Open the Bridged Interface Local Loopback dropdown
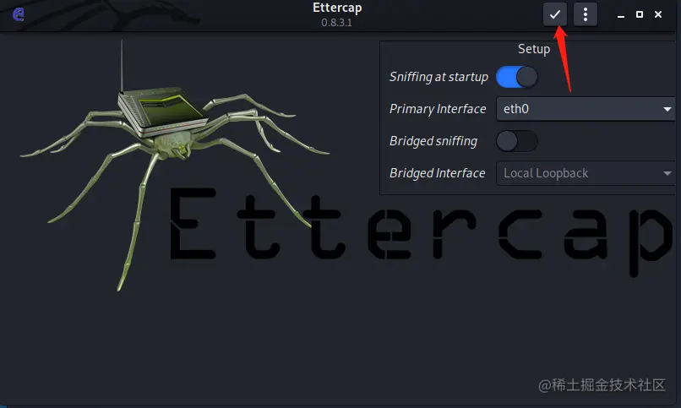The image size is (681, 408). (x=586, y=173)
